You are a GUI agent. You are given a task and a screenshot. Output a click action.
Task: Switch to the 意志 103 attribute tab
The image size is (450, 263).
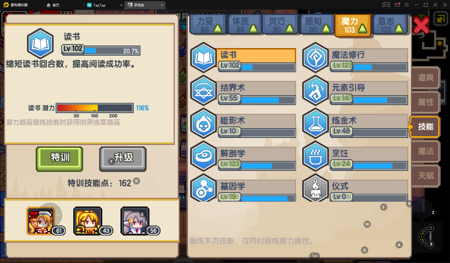coord(390,25)
